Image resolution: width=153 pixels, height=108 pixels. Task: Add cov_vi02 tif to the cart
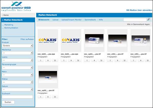[124, 61]
